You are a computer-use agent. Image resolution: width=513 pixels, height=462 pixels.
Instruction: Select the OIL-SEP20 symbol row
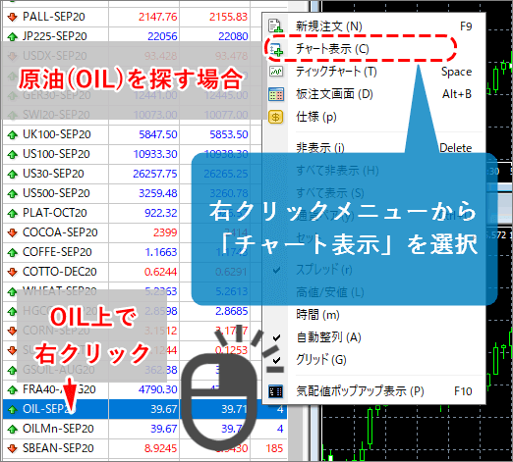pyautogui.click(x=144, y=409)
